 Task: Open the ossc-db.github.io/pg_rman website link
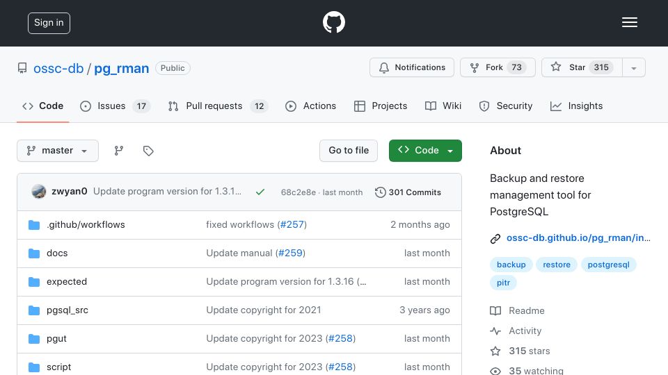[x=578, y=238]
